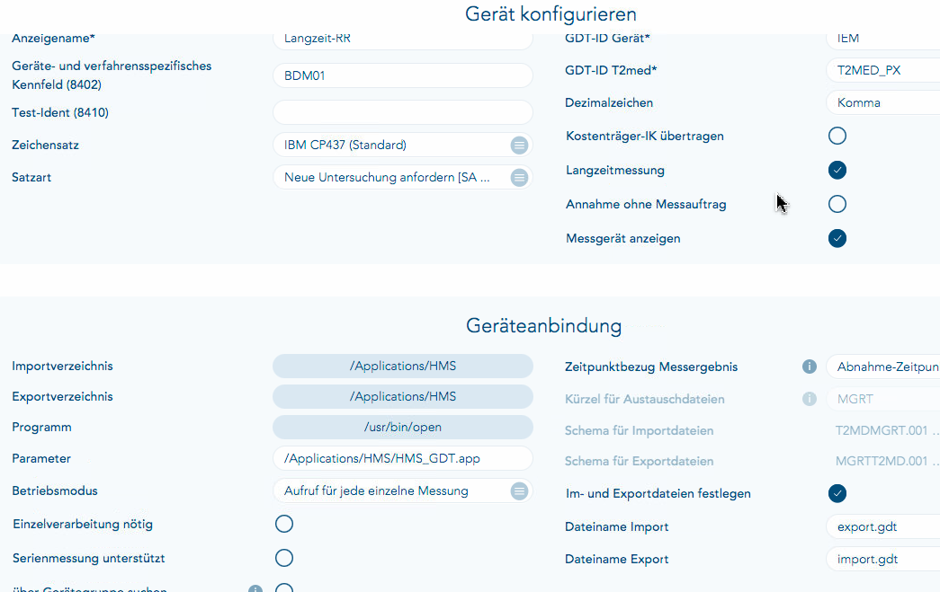The height and width of the screenshot is (592, 940).
Task: Open the Dezimalzeichen selector showing Komma
Action: pos(883,102)
